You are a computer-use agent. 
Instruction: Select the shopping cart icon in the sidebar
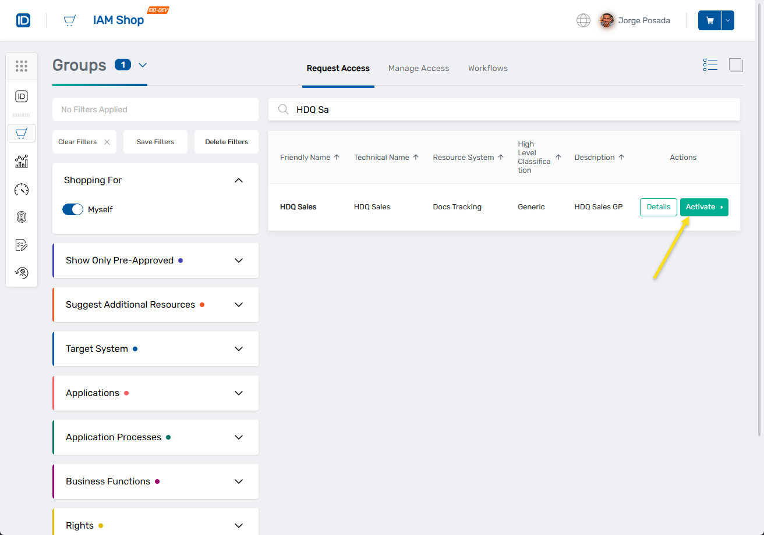coord(22,133)
